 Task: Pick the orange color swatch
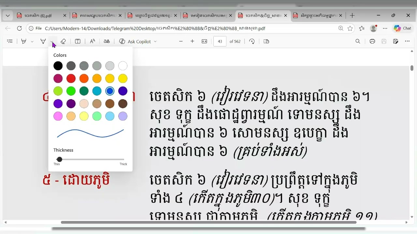pyautogui.click(x=84, y=78)
